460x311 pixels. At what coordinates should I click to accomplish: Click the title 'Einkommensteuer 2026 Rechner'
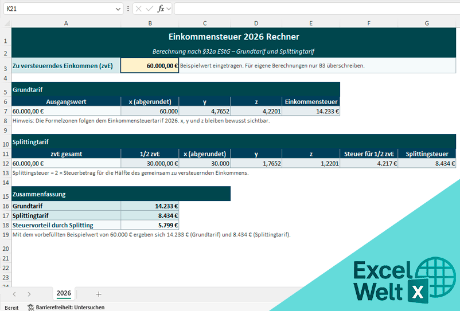(234, 37)
